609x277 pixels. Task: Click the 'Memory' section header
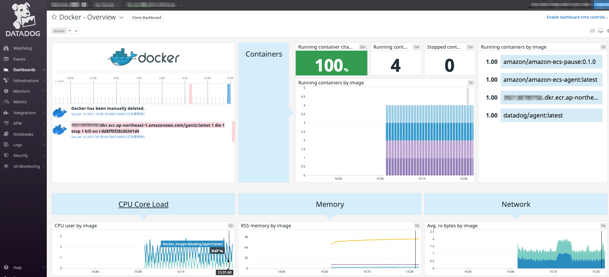[330, 204]
